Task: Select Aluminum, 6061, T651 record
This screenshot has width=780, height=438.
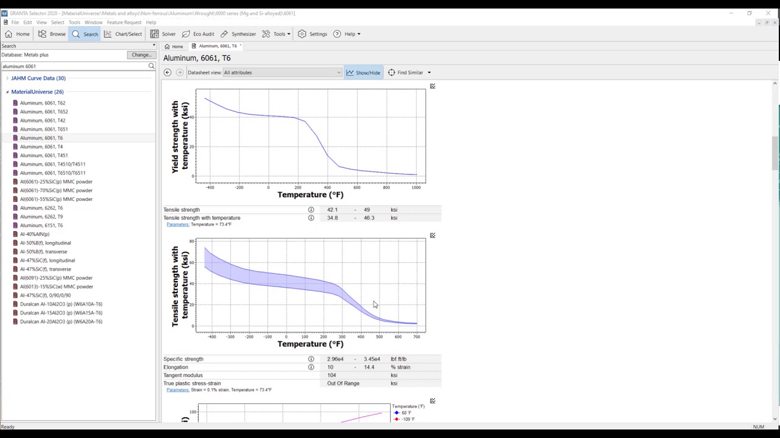Action: pyautogui.click(x=44, y=129)
